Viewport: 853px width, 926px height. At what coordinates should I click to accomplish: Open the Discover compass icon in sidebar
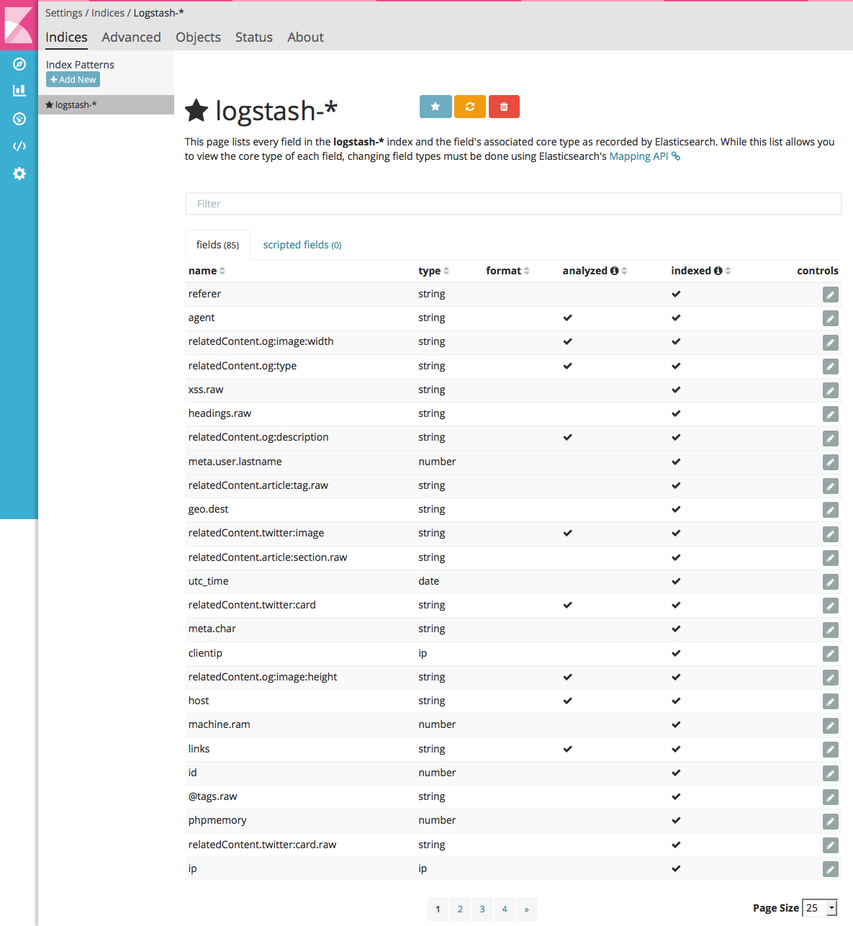[x=19, y=64]
